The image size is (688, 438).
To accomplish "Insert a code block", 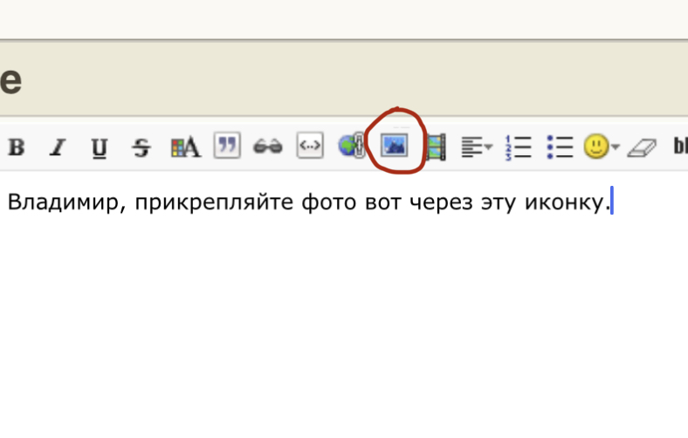I will click(x=310, y=147).
